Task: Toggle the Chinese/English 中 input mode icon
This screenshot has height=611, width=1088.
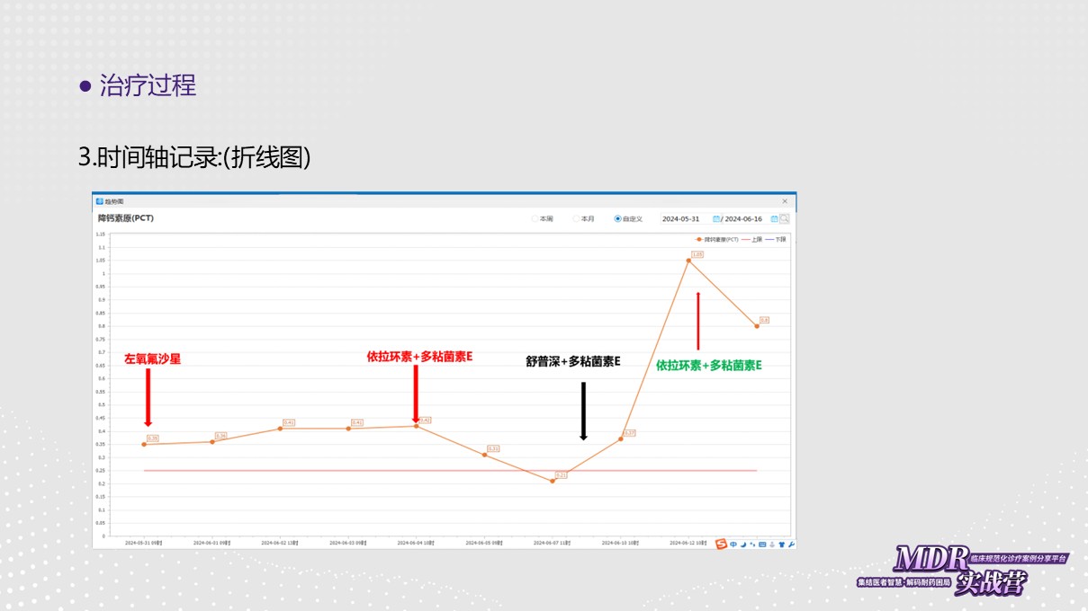Action: tap(733, 544)
